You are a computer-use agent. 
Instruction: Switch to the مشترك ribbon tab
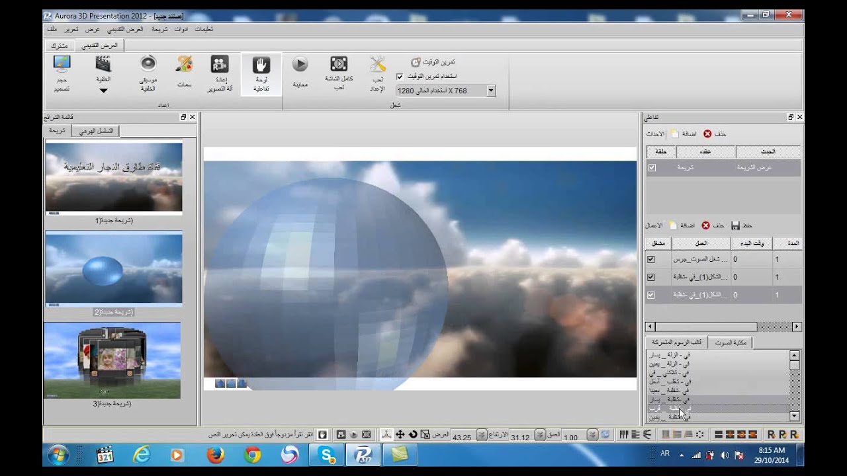tap(59, 46)
